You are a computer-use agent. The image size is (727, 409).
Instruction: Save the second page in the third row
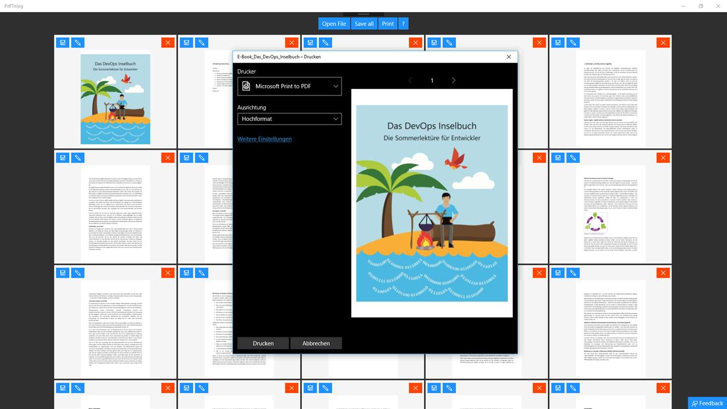186,273
